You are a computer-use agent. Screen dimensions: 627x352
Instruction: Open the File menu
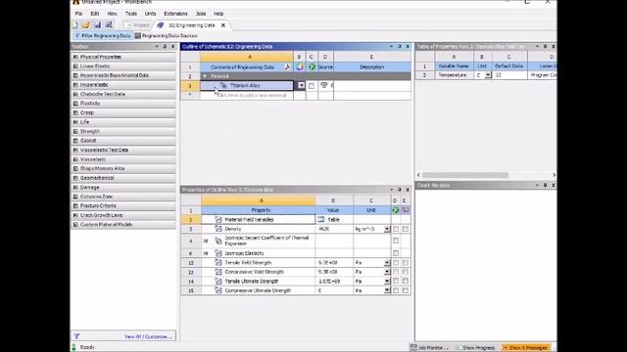(78, 14)
